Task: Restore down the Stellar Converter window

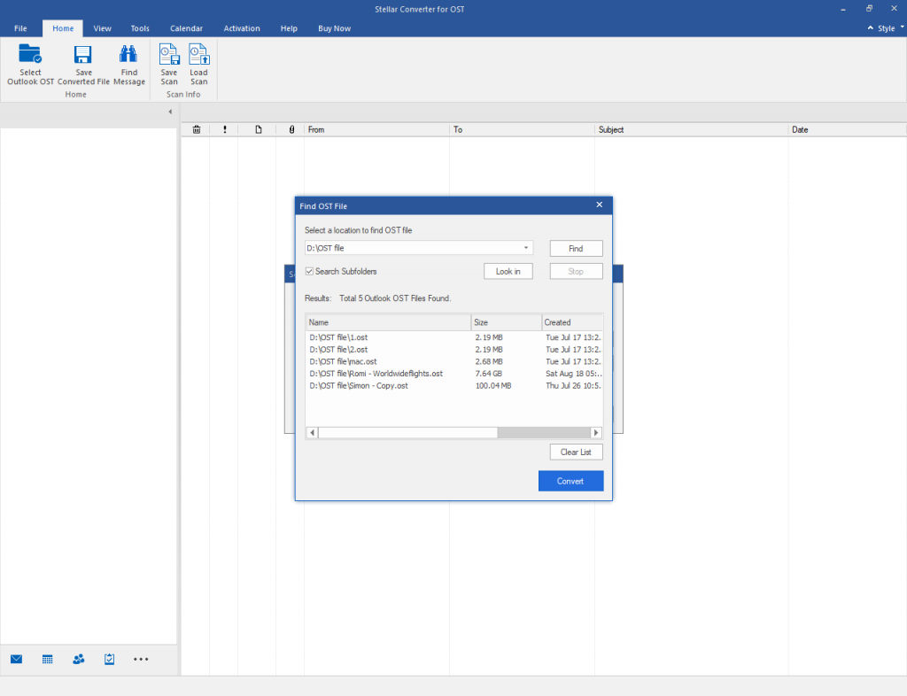Action: [869, 9]
